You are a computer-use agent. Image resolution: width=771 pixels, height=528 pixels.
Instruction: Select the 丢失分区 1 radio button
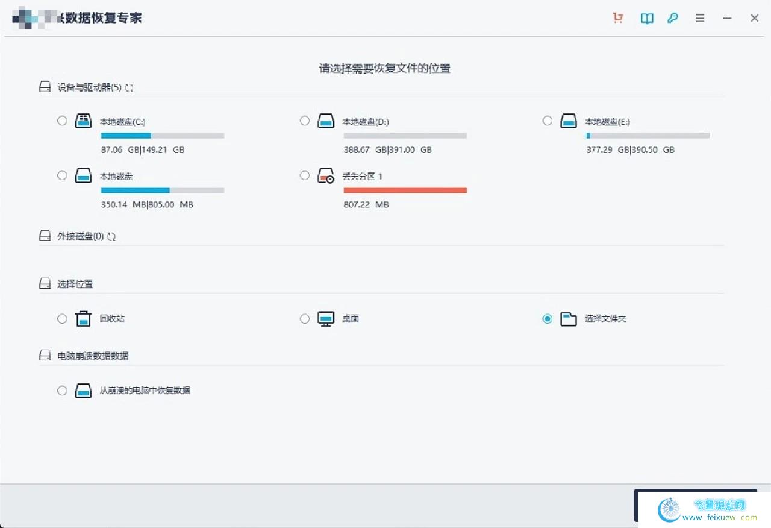pos(305,175)
